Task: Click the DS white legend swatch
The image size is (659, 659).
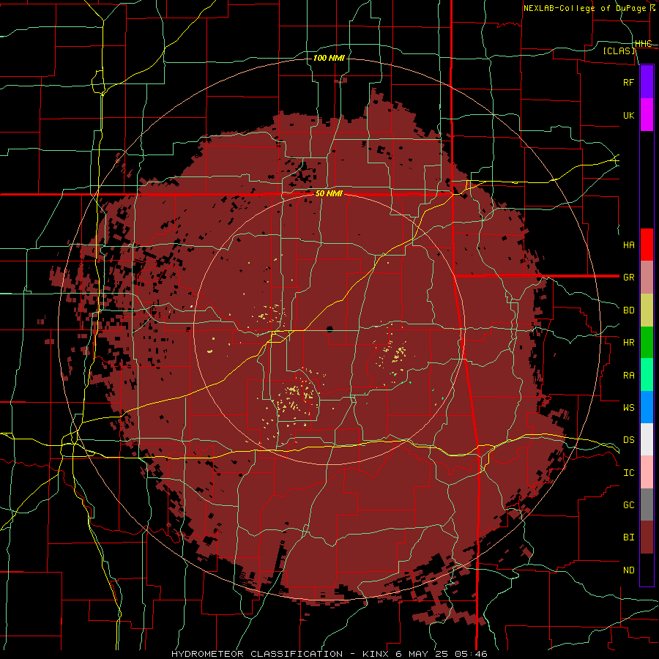Action: click(x=647, y=439)
